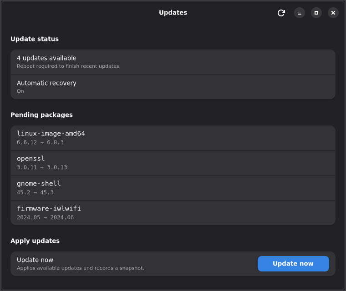Viewport: 346px width, 291px height.
Task: Click version text 6.6.12 → 6.8.3
Action: pos(41,142)
